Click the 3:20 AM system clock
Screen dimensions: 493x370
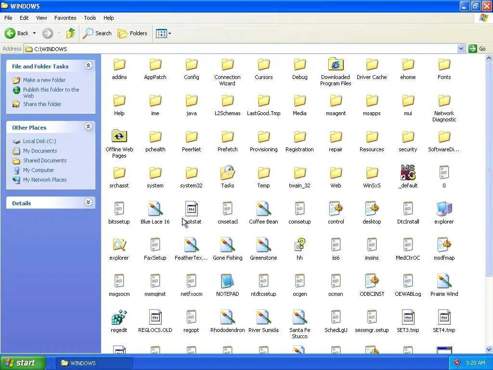(x=475, y=363)
